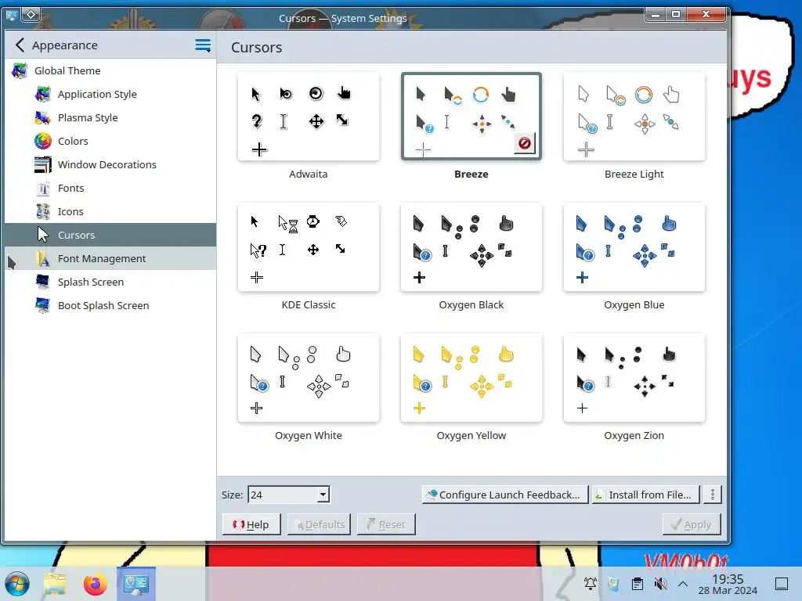Open the Colors settings page
802x601 pixels.
click(110, 141)
